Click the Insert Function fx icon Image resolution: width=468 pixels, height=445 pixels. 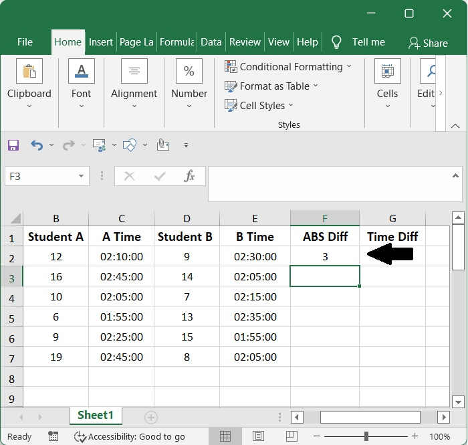point(190,176)
